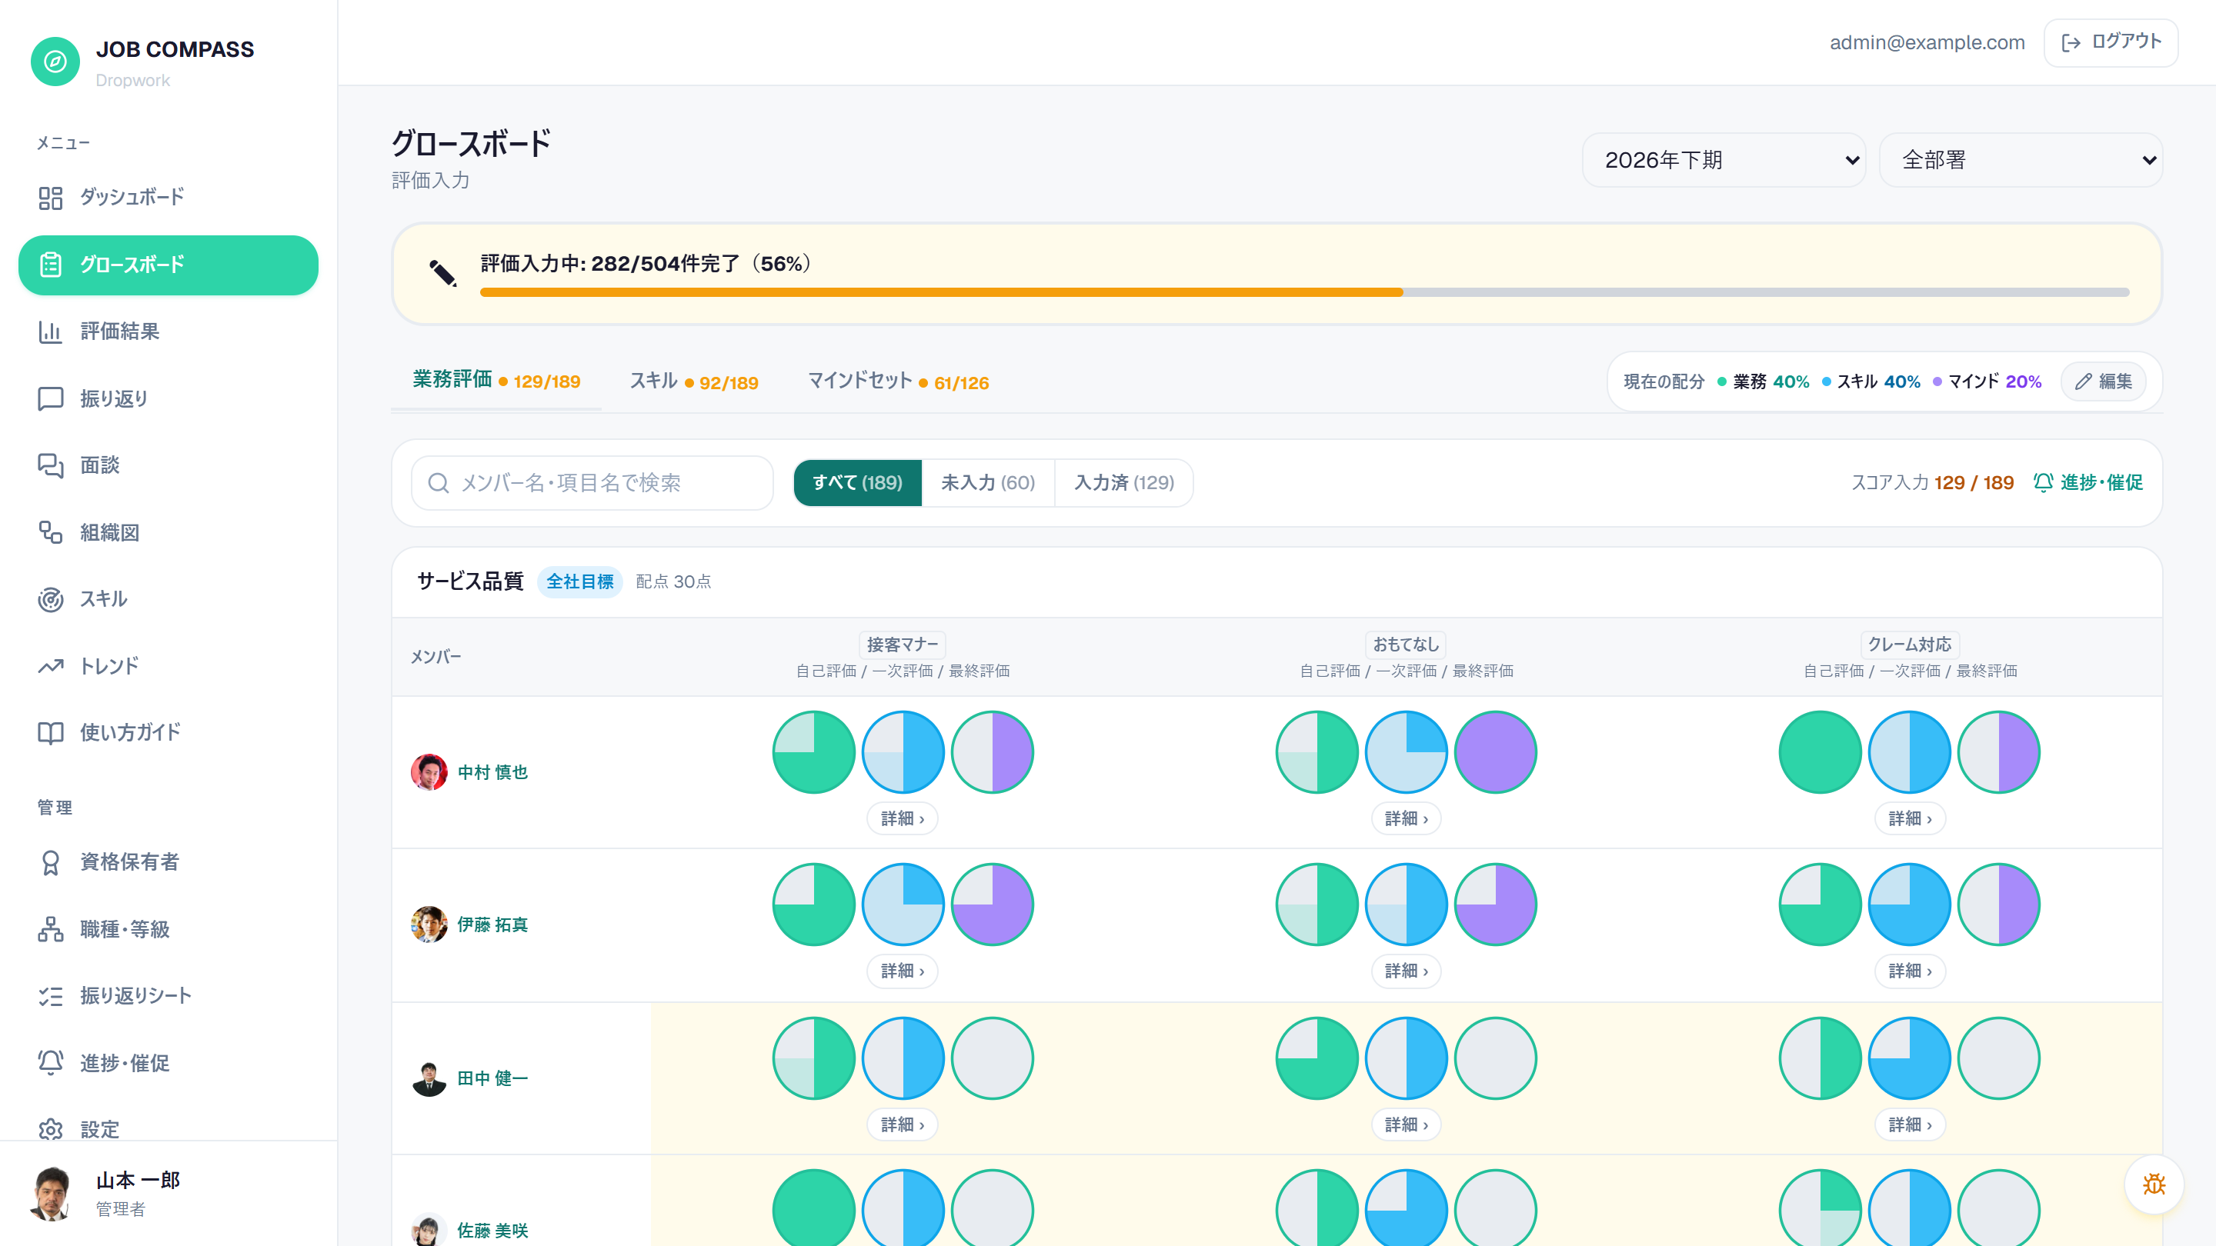Screen dimensions: 2216x1246
Task: Open the 職種・等級 hierarchy icon
Action: coord(51,930)
